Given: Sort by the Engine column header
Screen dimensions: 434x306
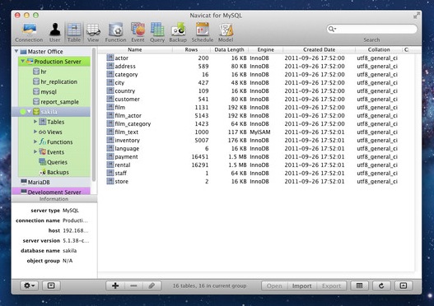Looking at the screenshot, I should [265, 49].
